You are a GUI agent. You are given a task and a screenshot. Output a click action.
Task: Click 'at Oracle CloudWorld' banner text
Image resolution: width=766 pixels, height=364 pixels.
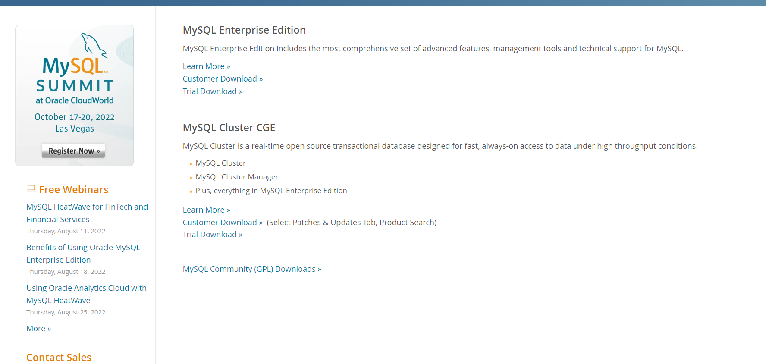point(75,100)
